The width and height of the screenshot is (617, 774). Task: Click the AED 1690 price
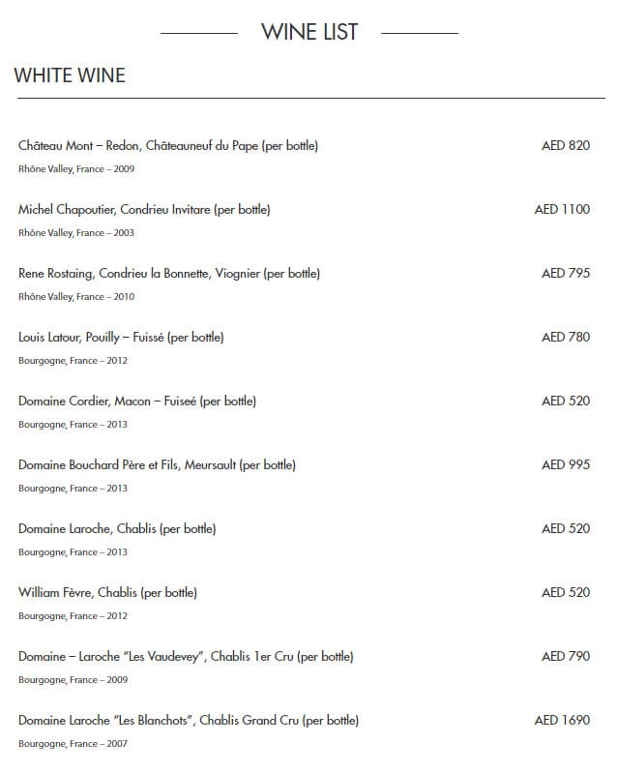[562, 720]
